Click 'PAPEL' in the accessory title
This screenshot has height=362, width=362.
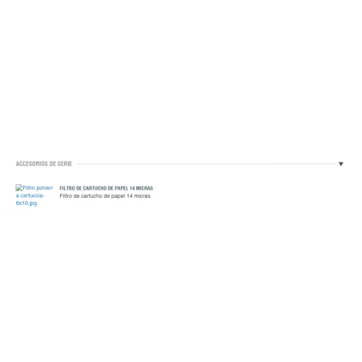122,188
